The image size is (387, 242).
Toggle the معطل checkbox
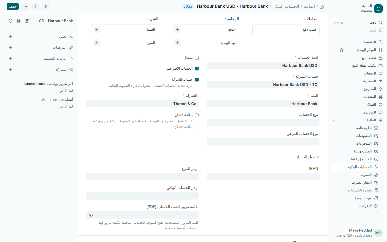tap(197, 58)
